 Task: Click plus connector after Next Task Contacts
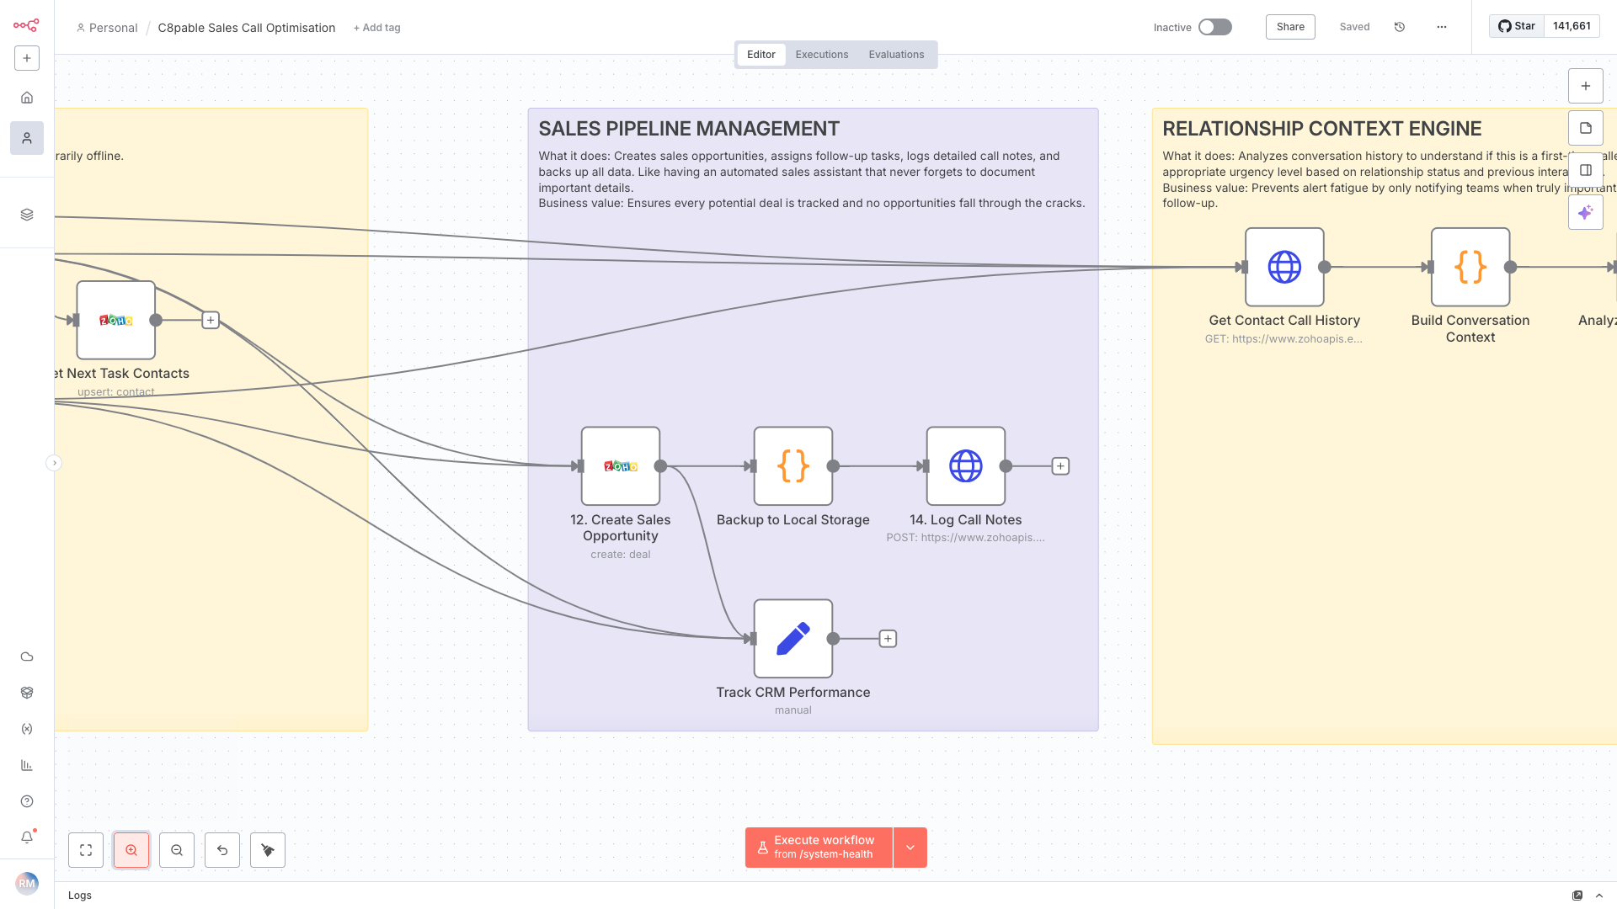(x=211, y=320)
